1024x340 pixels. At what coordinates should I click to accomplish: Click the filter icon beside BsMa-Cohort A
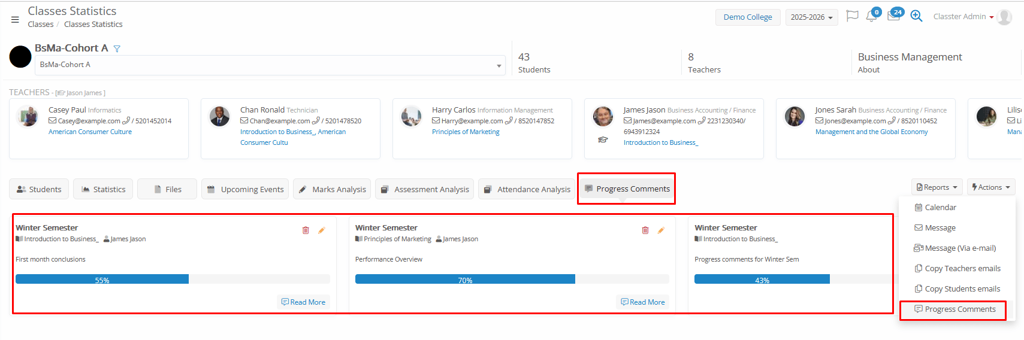pos(117,49)
